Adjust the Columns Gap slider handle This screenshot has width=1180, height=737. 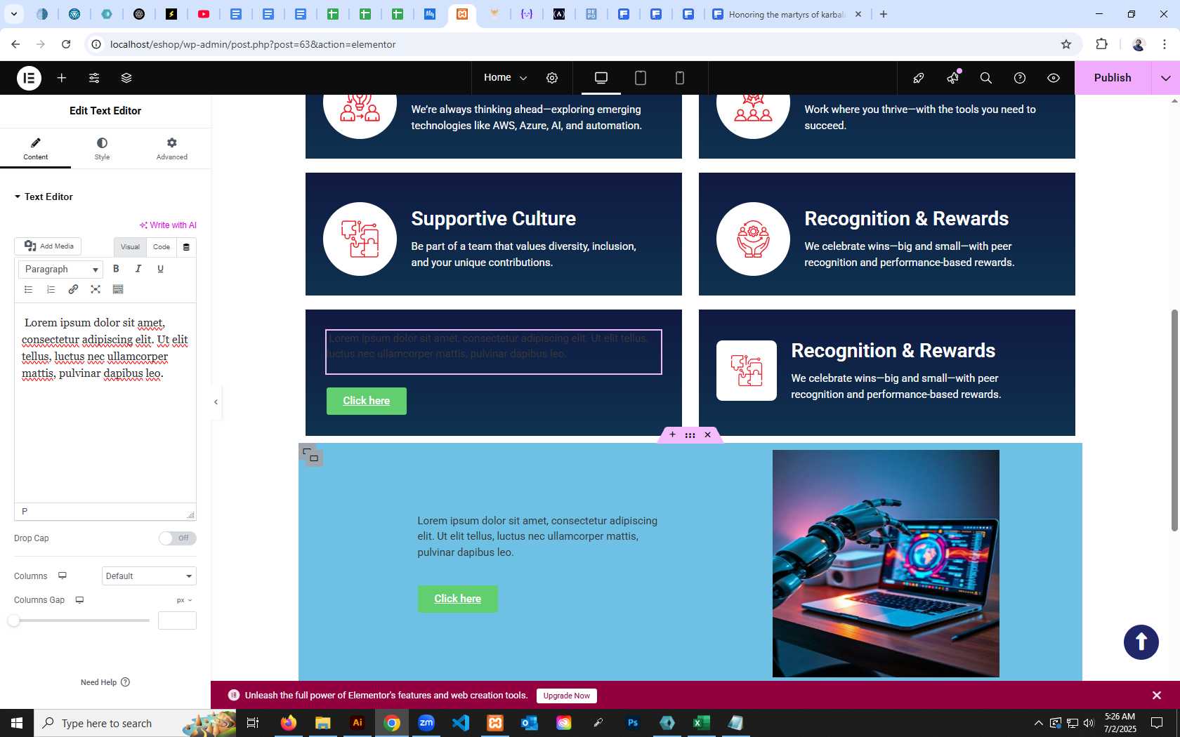tap(14, 620)
